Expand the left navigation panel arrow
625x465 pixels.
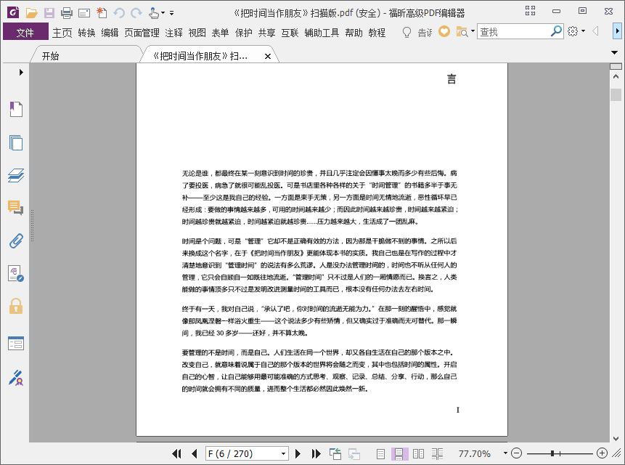[21, 72]
